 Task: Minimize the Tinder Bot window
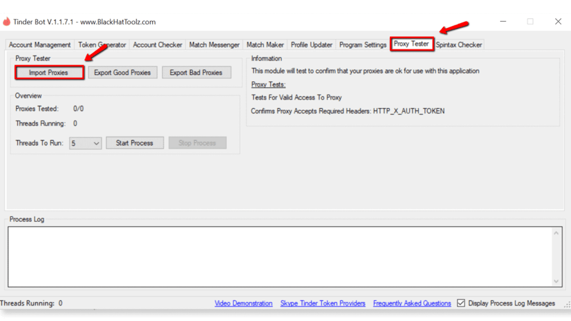[x=503, y=22]
